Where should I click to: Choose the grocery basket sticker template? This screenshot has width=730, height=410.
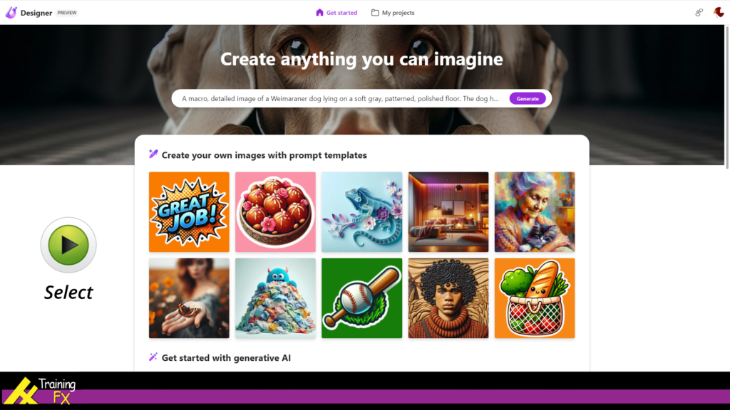click(x=535, y=298)
